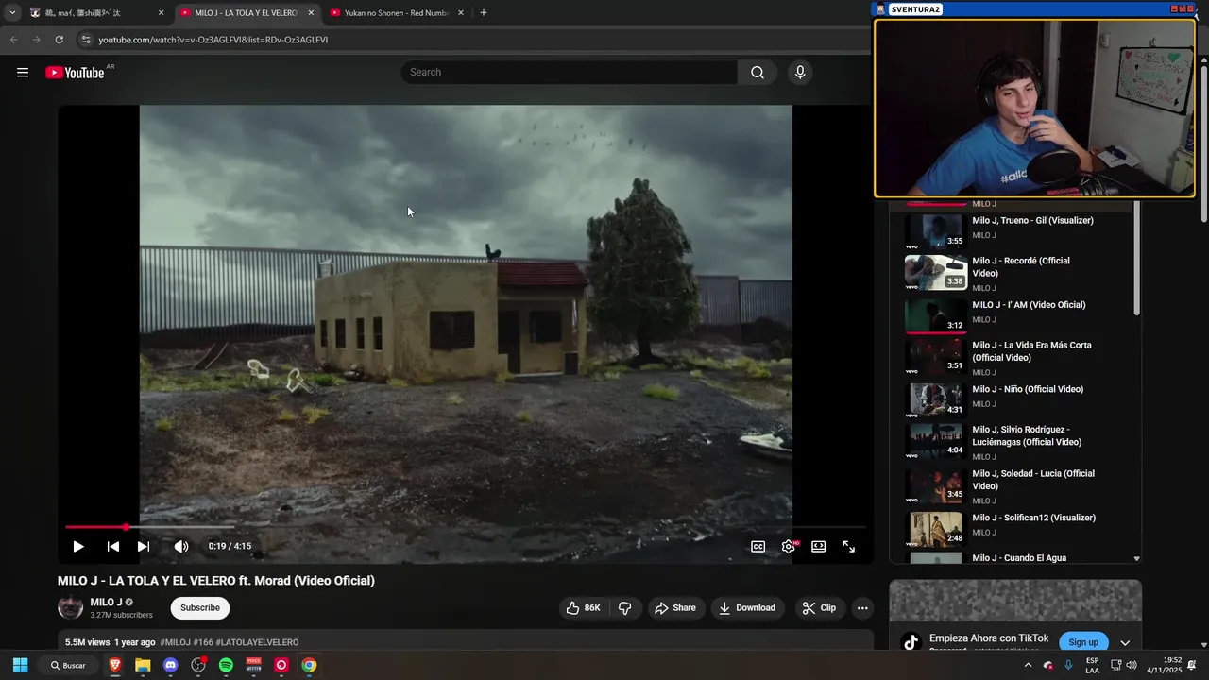Skip to the previous video

pyautogui.click(x=113, y=546)
